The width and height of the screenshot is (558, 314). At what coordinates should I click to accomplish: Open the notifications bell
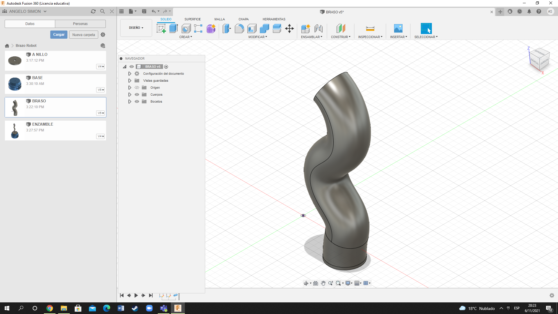(x=529, y=11)
